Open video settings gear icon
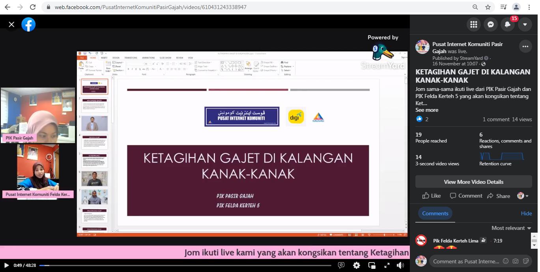 357,265
